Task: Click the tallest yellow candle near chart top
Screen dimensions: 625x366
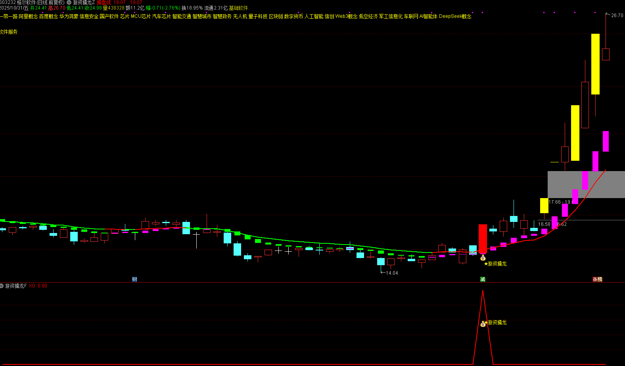Action: click(595, 64)
